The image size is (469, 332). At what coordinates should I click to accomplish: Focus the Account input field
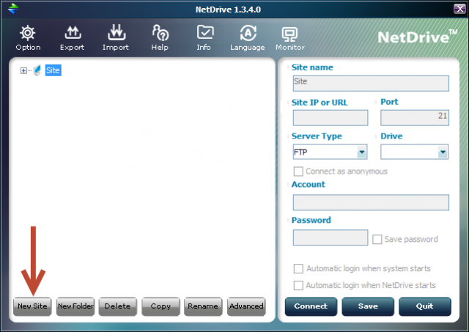(x=371, y=202)
